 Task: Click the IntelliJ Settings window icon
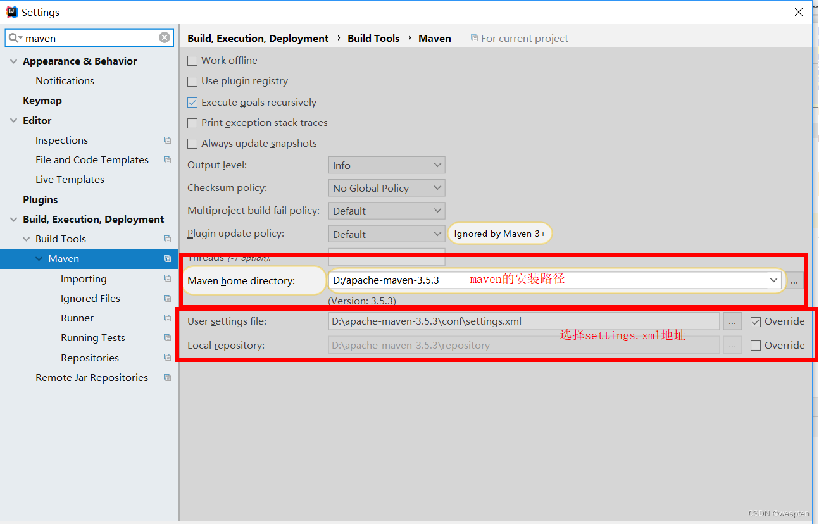coord(12,12)
